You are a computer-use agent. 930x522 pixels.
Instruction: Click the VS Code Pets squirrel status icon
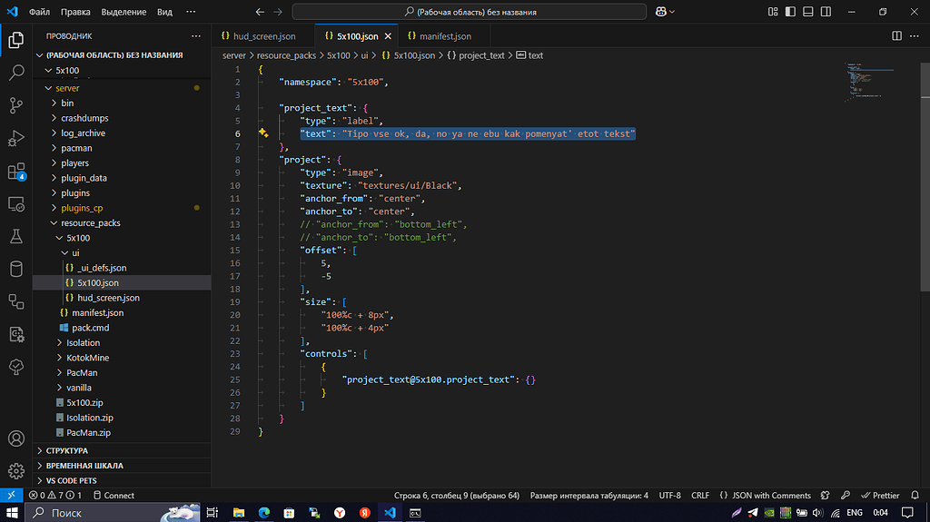(825, 496)
